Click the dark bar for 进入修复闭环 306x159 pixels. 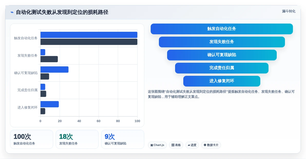coord(43,111)
